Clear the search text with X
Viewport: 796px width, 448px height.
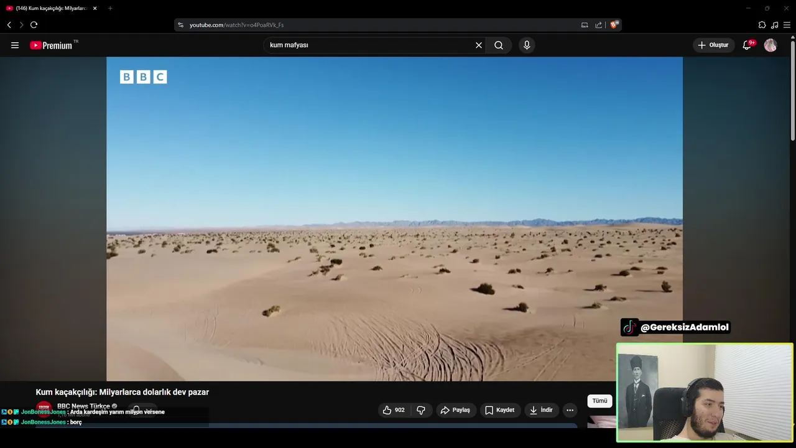click(x=479, y=45)
